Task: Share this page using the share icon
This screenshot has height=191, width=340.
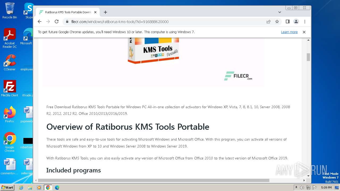Action: [269, 22]
